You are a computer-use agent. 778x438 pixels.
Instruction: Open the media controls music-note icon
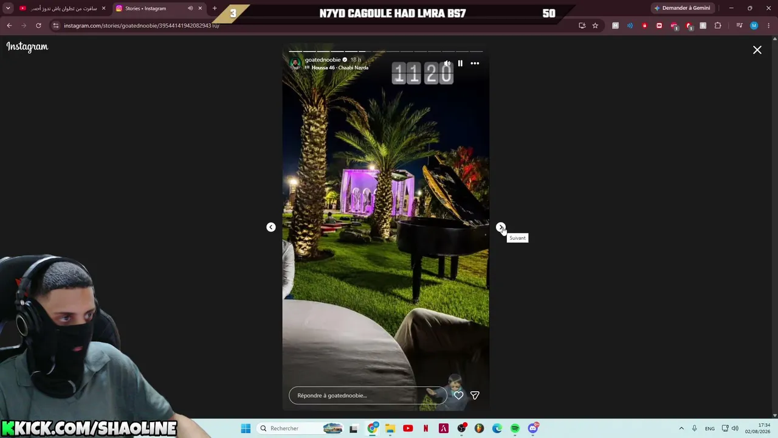739,26
